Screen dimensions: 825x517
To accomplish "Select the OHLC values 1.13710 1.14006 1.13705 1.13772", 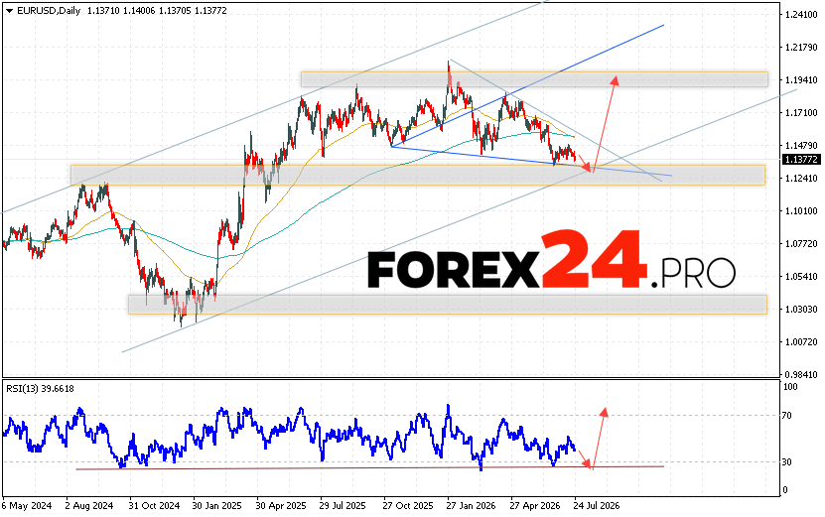I will (x=156, y=11).
